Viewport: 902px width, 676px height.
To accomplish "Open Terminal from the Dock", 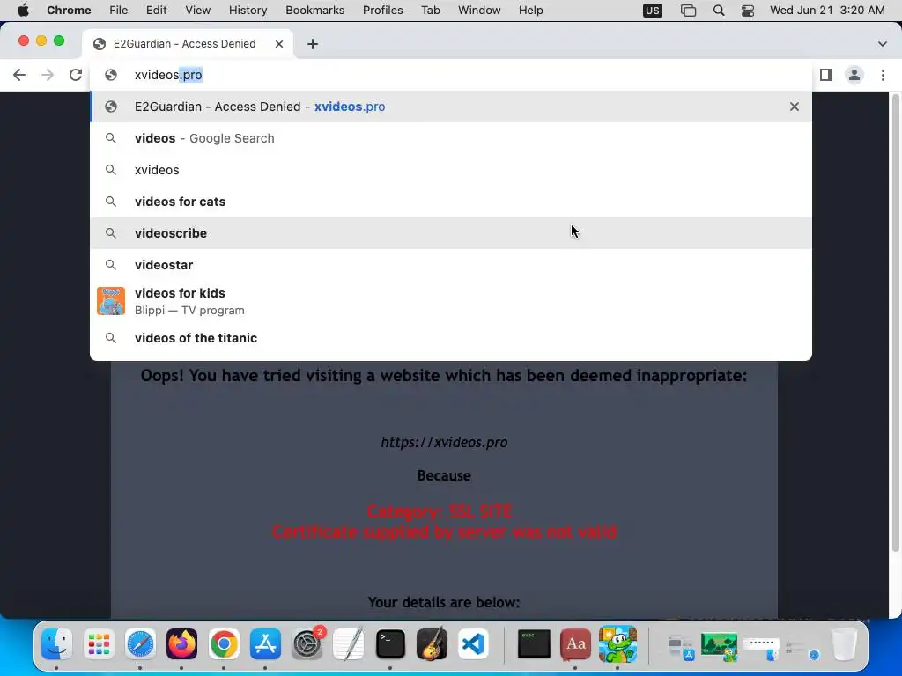I will click(390, 643).
